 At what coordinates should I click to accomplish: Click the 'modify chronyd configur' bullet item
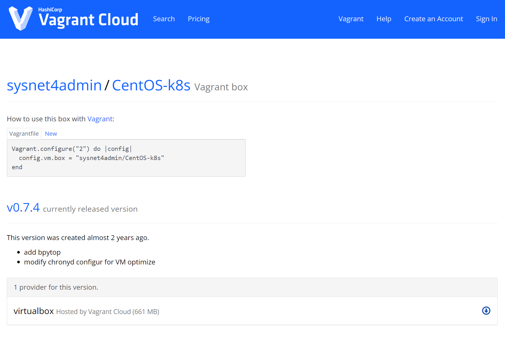[90, 262]
